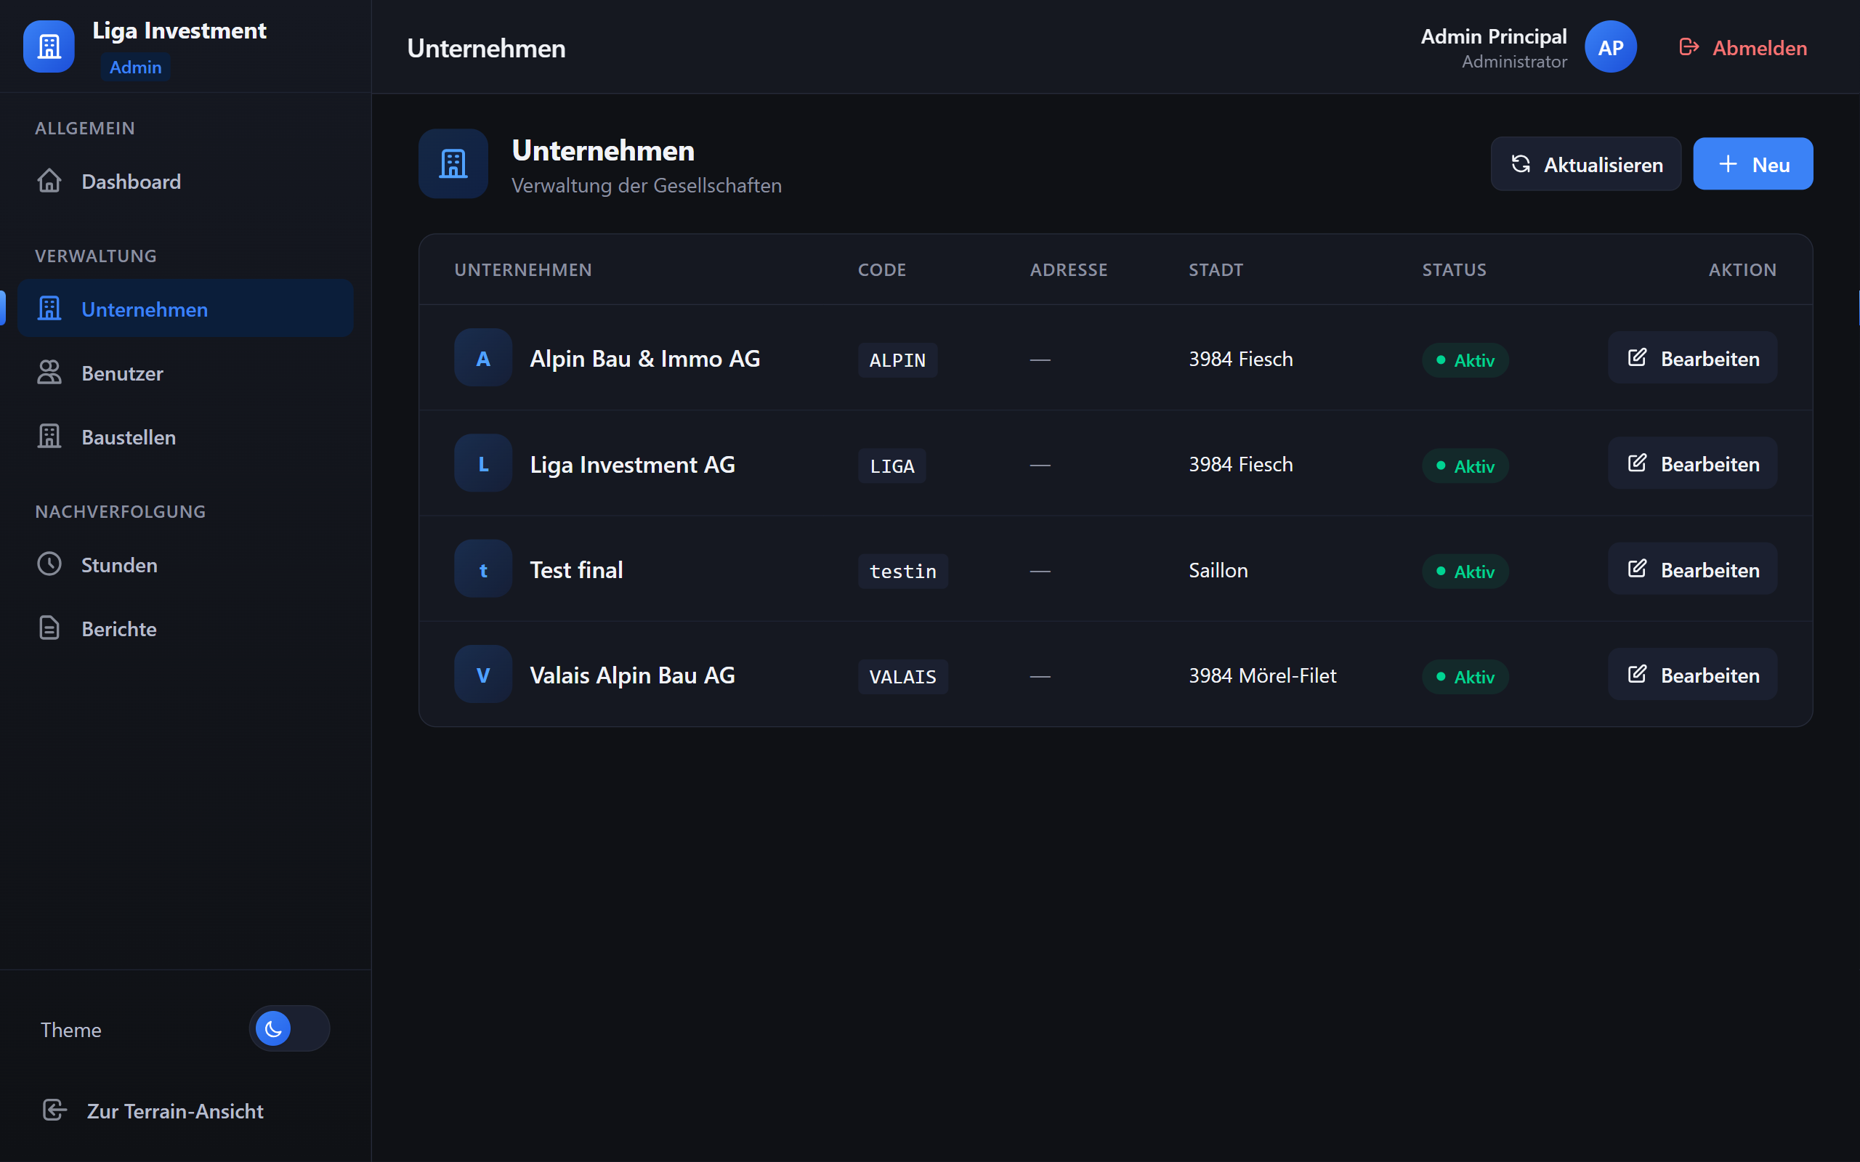Screen dimensions: 1860x1162
Task: Click the Aktiv status badge for Alpin Bau
Action: point(1465,359)
